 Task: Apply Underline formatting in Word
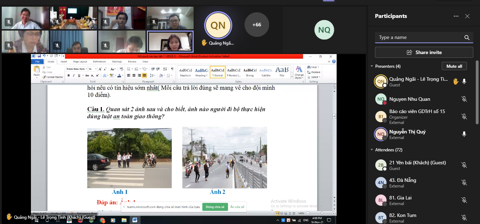tap(79, 75)
